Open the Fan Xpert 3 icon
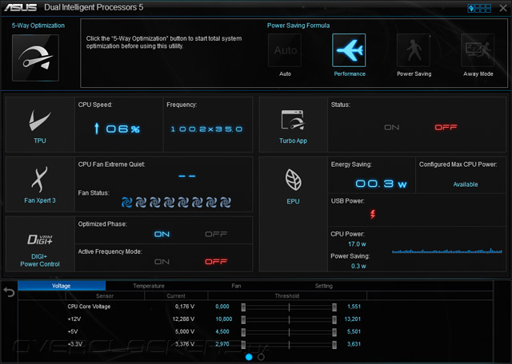Viewport: 512px width, 364px height. (39, 180)
